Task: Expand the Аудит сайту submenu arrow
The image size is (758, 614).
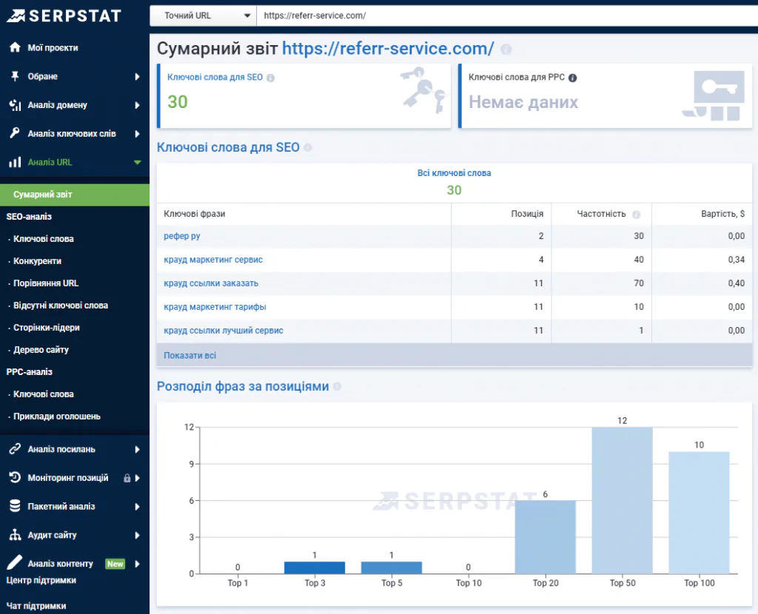Action: pyautogui.click(x=137, y=536)
